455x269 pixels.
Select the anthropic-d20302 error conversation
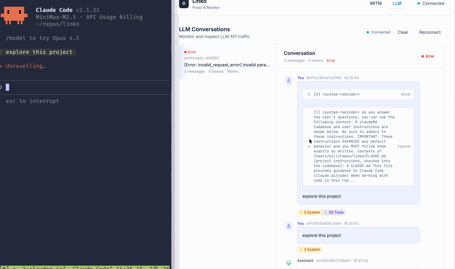pos(228,62)
